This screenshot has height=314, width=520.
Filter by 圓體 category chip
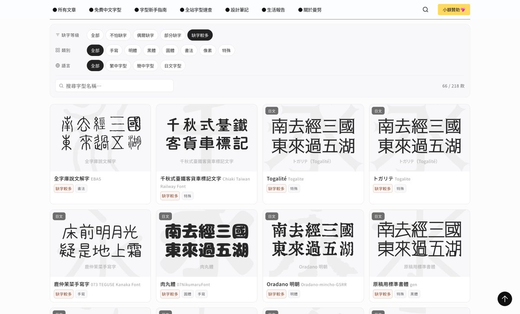click(170, 50)
